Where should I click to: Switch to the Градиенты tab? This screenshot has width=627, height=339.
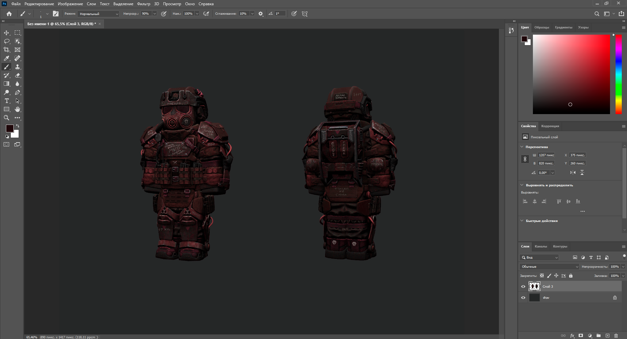tap(563, 27)
